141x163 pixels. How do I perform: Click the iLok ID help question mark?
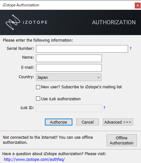(x=104, y=108)
